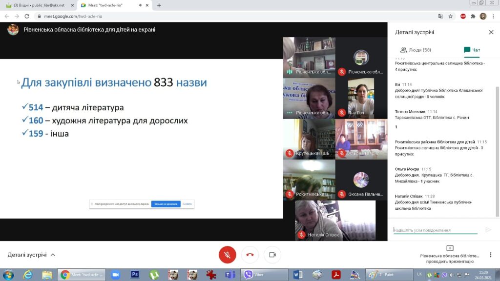
Task: Switch to the 'Чат' tab
Action: click(x=472, y=50)
